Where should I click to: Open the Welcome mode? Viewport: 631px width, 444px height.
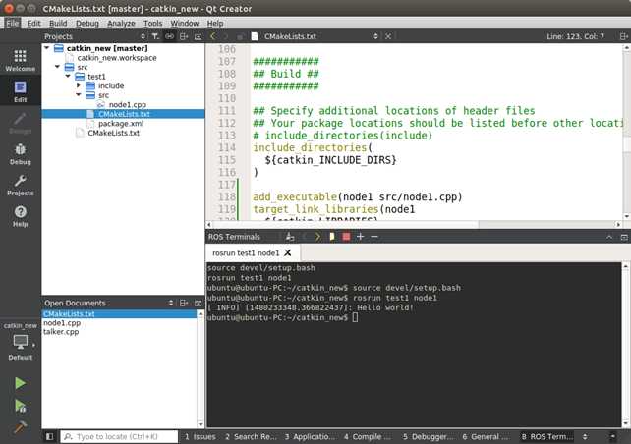(20, 60)
